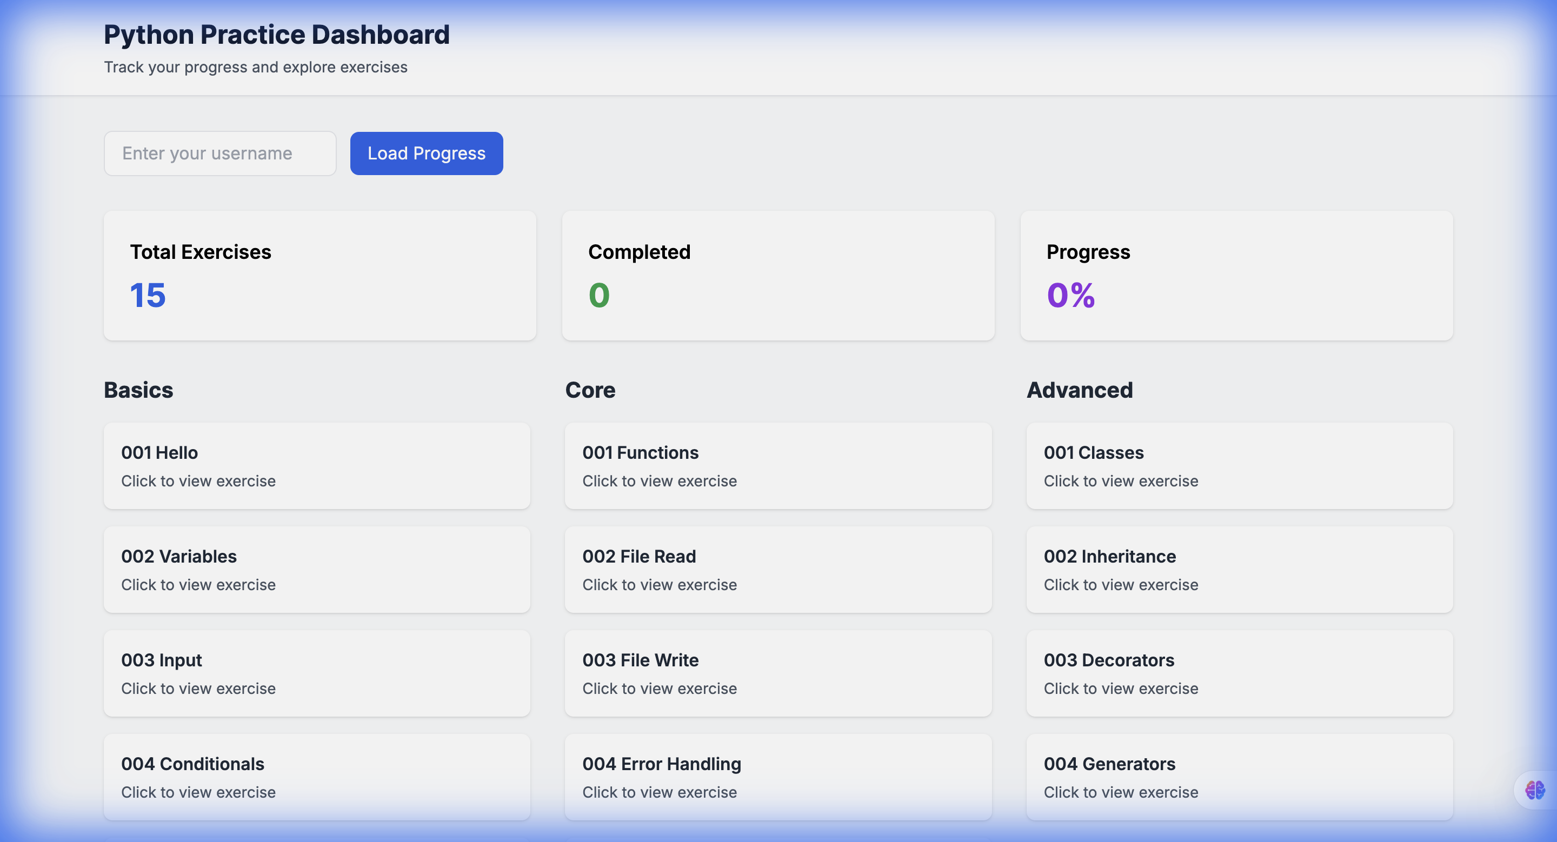1557x842 pixels.
Task: View the 004 Error Handling exercise
Action: coord(778,777)
